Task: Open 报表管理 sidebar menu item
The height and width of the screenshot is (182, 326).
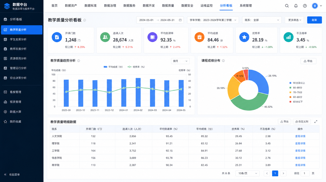Action: (x=22, y=102)
